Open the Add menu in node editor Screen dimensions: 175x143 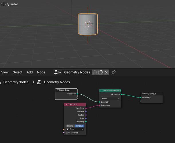click(30, 72)
